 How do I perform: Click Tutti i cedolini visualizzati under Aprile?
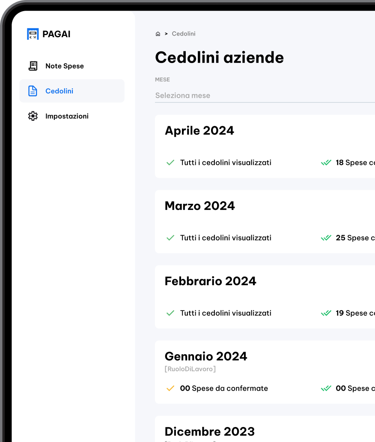(x=226, y=163)
